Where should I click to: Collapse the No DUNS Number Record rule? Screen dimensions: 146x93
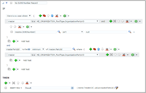pyautogui.click(x=3, y=3)
